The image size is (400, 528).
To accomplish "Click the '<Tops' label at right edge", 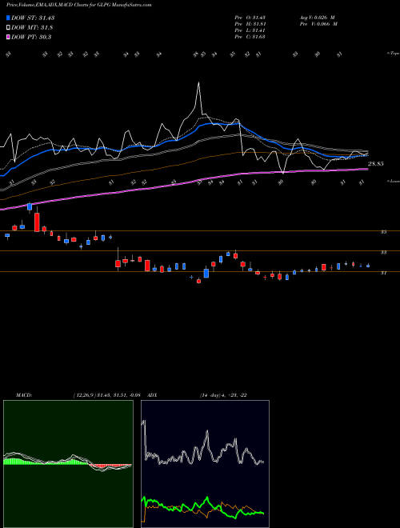I will [x=393, y=54].
